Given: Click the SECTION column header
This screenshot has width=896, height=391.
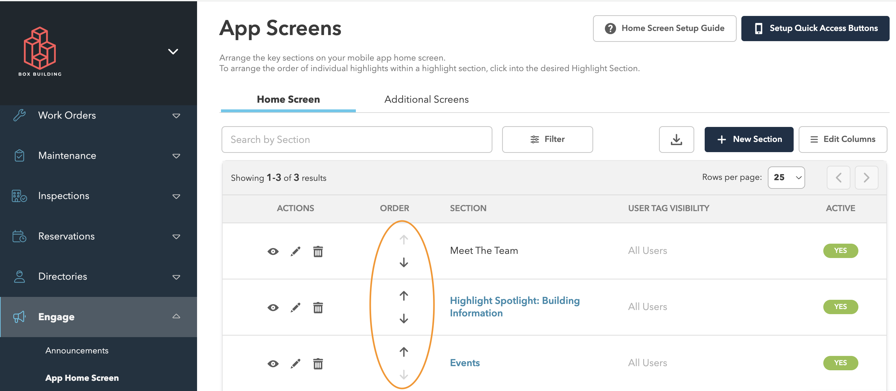Looking at the screenshot, I should [x=468, y=208].
